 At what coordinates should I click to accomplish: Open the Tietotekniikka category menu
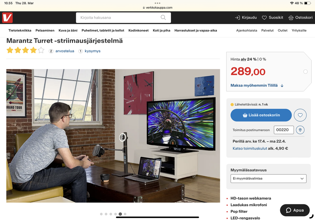coord(20,30)
